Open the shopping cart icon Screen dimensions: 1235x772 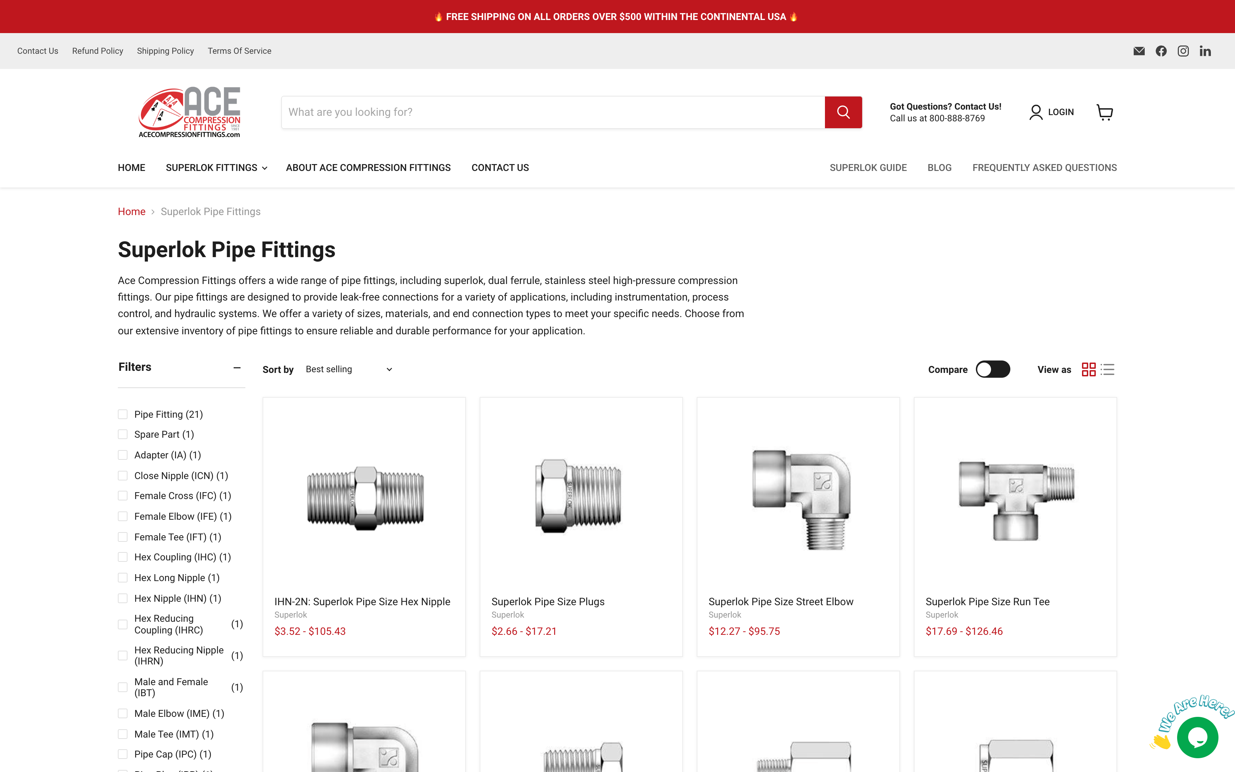click(x=1105, y=112)
